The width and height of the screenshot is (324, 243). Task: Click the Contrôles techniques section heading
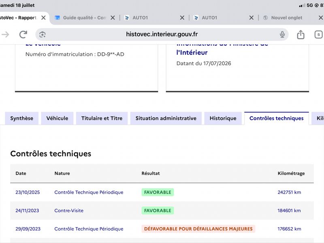(x=51, y=154)
